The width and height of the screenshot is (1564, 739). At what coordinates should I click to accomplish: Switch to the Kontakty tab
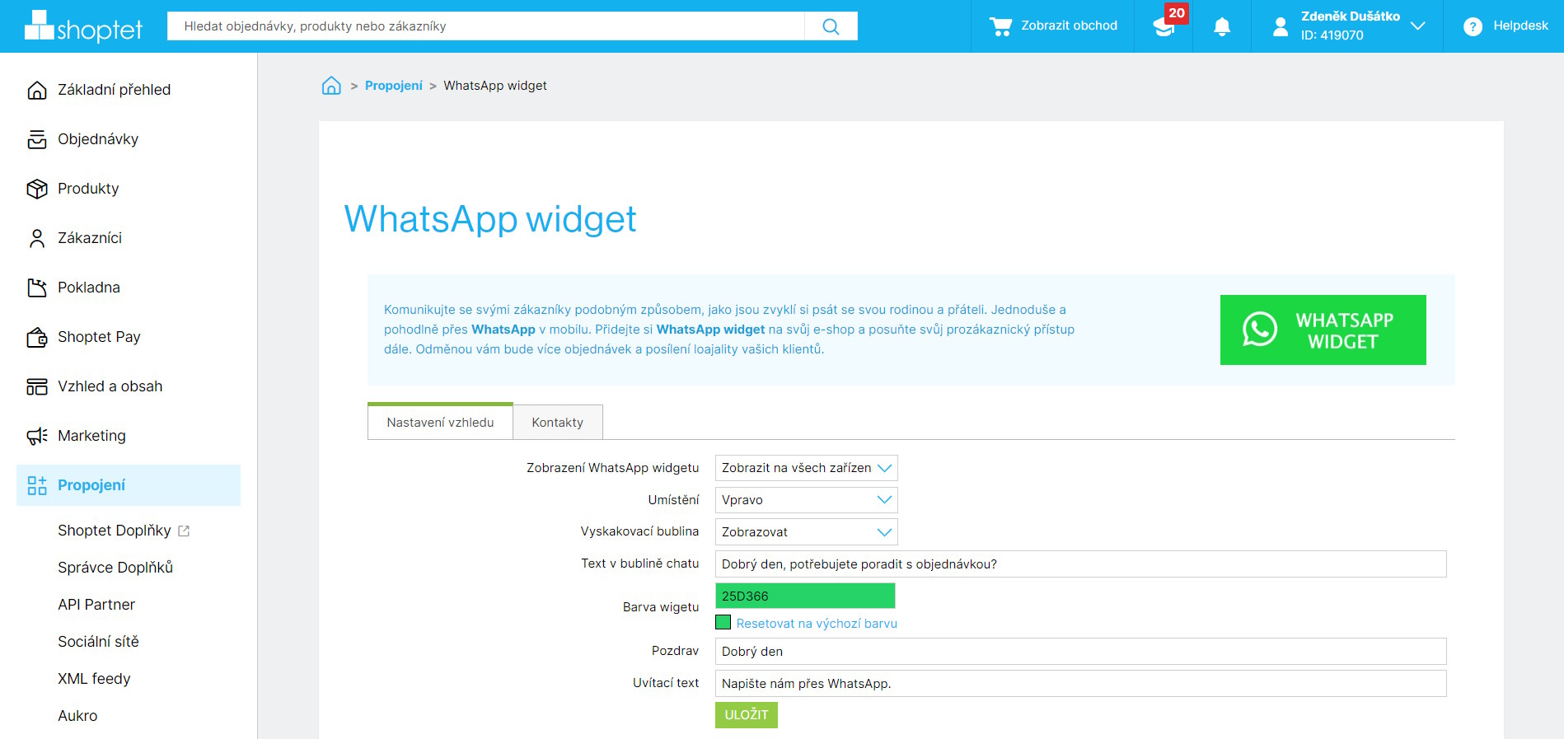(558, 422)
